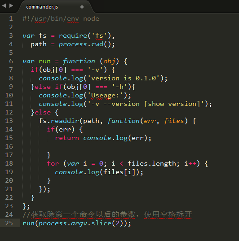The image size is (239, 241).
Task: Click closing '});' on line 21
Action: click(x=44, y=189)
